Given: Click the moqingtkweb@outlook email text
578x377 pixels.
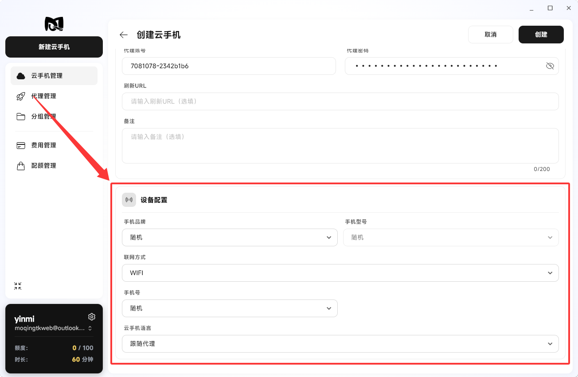Looking at the screenshot, I should coord(50,328).
